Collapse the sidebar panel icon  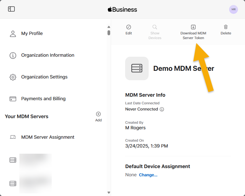pos(11,9)
